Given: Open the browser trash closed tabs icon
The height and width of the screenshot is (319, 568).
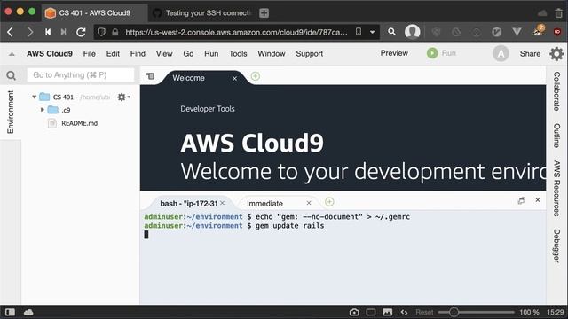Looking at the screenshot, I should tap(558, 13).
